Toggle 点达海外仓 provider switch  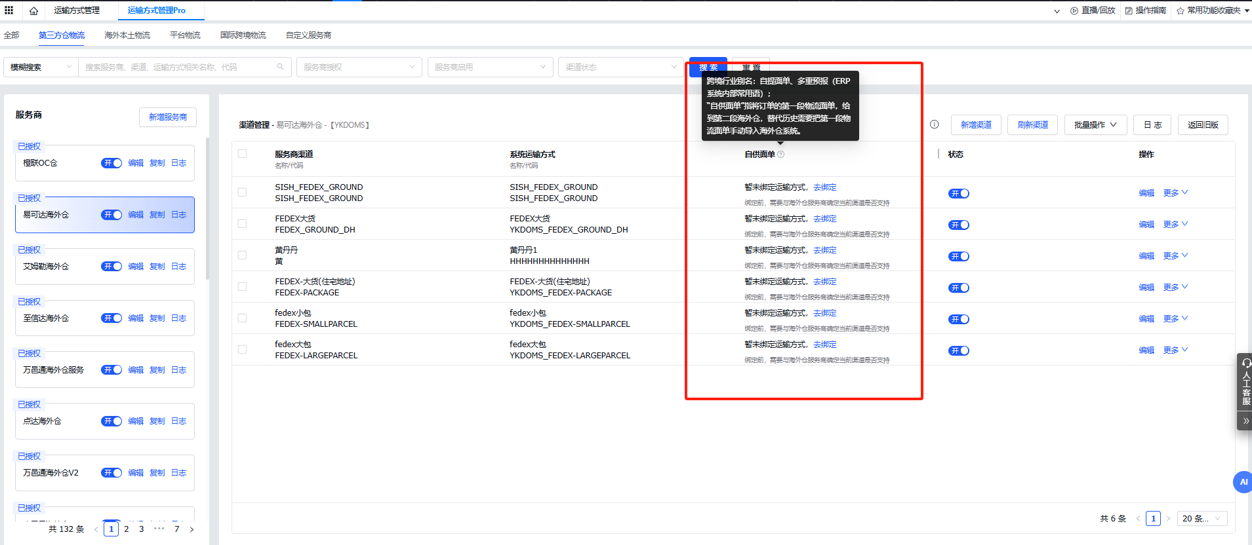click(111, 421)
